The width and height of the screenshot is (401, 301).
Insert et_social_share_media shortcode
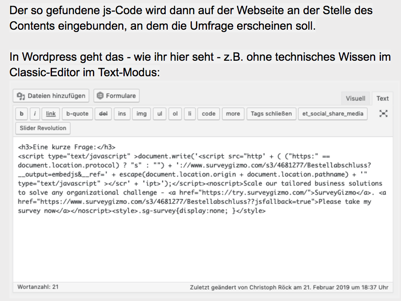[x=333, y=113]
